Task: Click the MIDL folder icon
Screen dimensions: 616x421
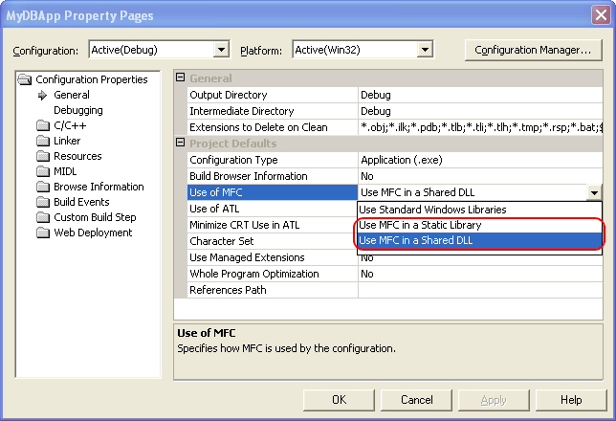Action: tap(42, 171)
